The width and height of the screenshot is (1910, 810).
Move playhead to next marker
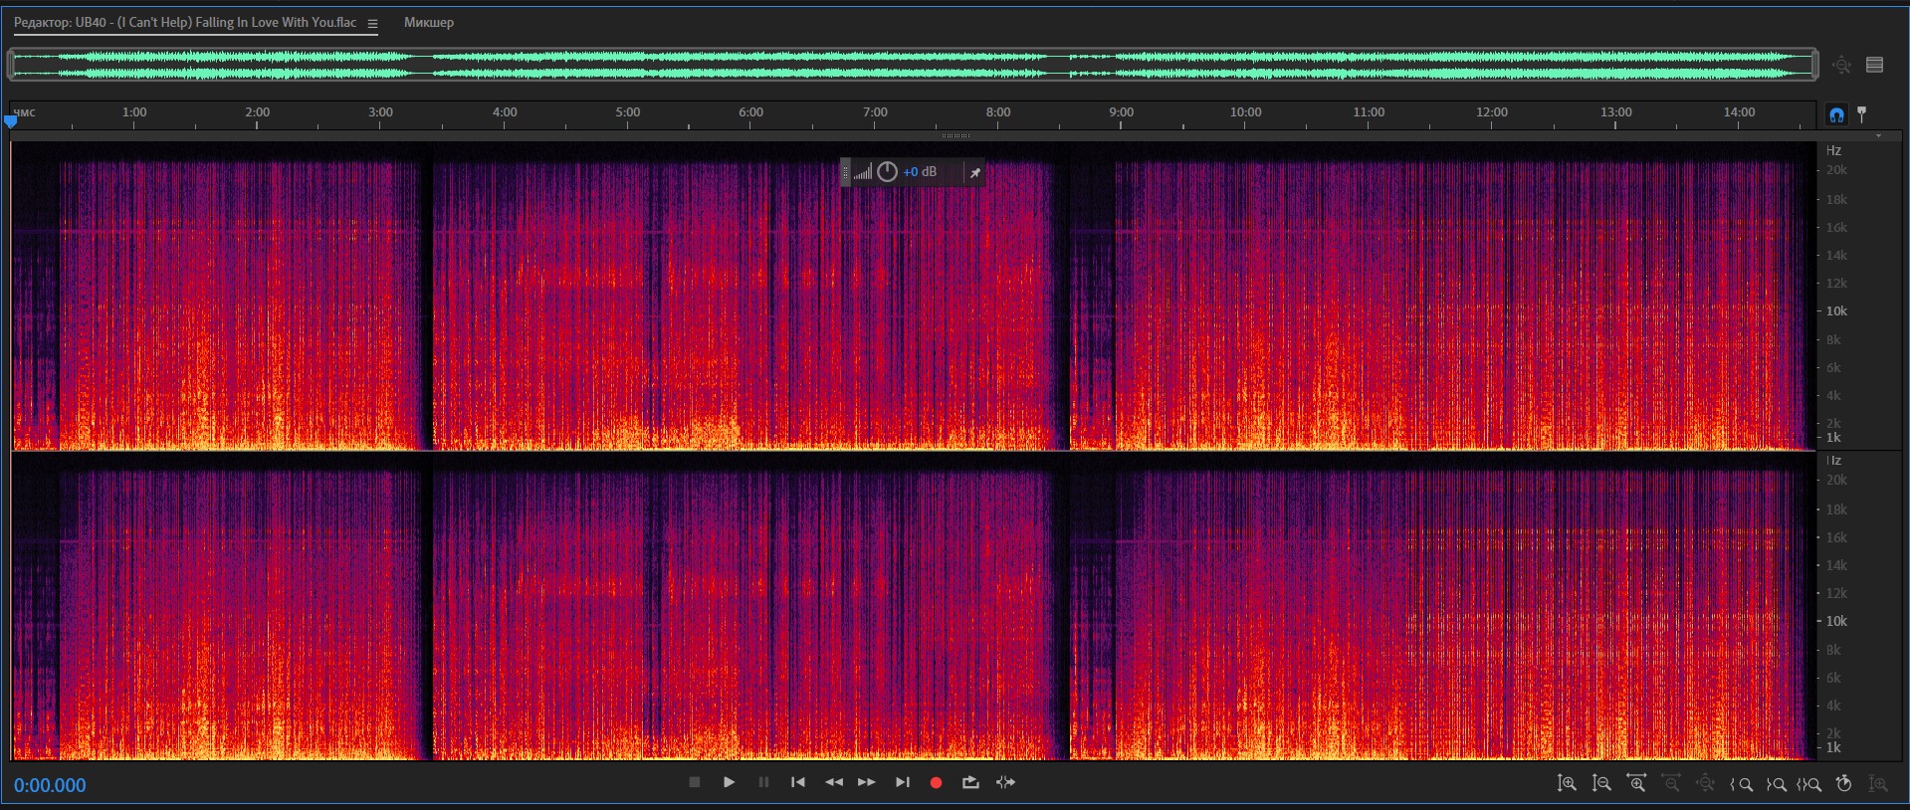902,782
